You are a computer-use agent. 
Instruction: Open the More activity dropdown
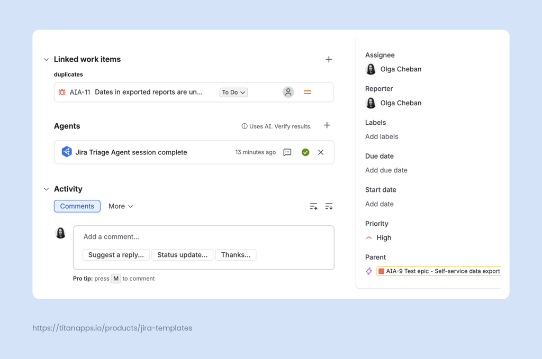121,206
